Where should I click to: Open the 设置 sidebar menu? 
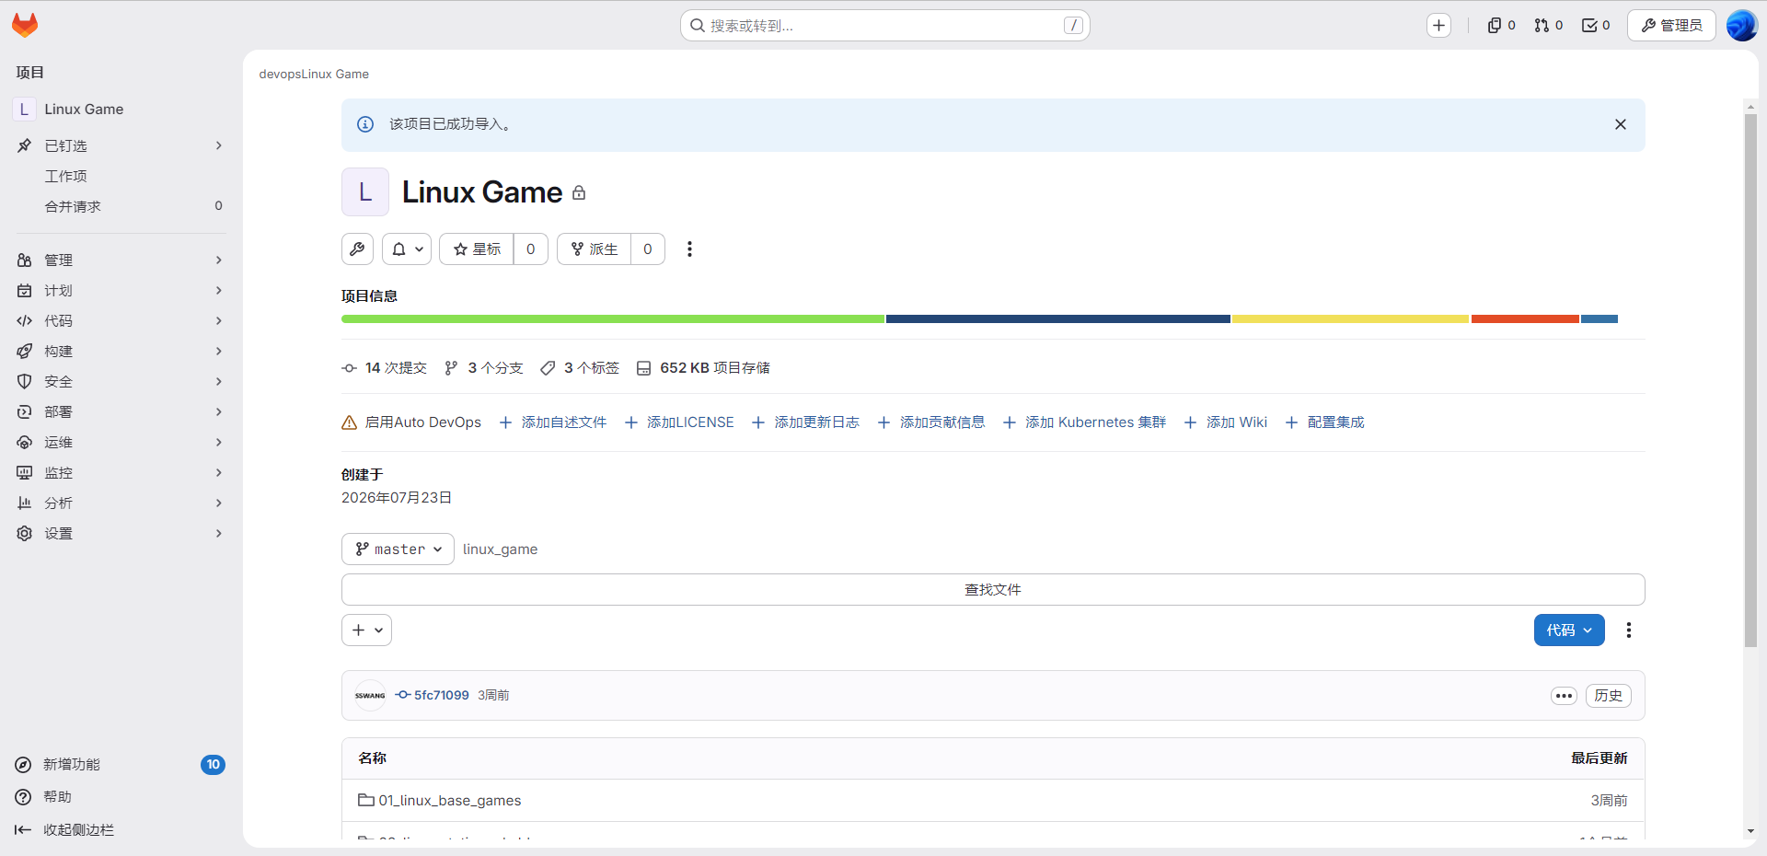(x=121, y=534)
